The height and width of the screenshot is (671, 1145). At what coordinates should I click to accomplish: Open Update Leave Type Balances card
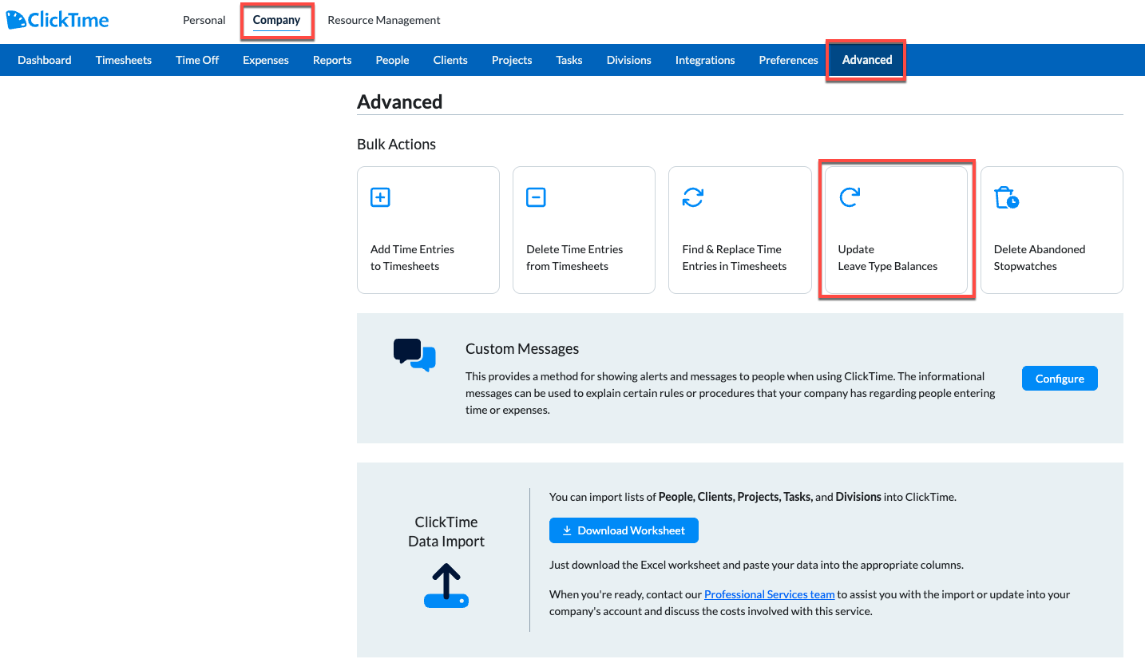(x=896, y=230)
